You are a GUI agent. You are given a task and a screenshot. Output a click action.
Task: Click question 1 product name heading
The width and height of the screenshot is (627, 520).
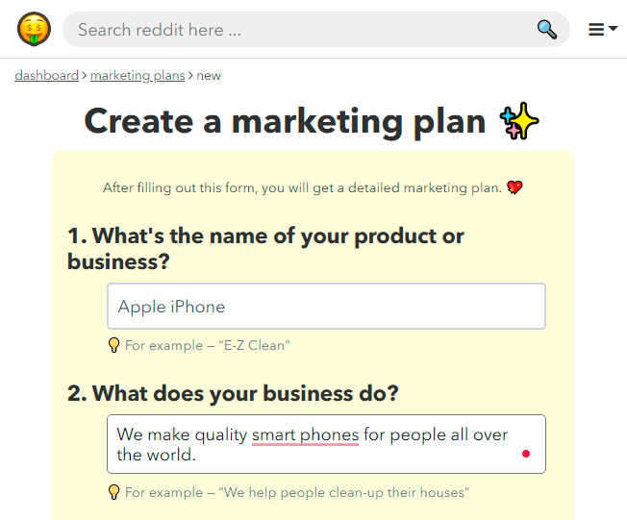(266, 249)
